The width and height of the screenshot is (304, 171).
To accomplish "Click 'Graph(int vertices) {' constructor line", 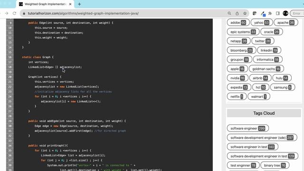I will pos(45,77).
